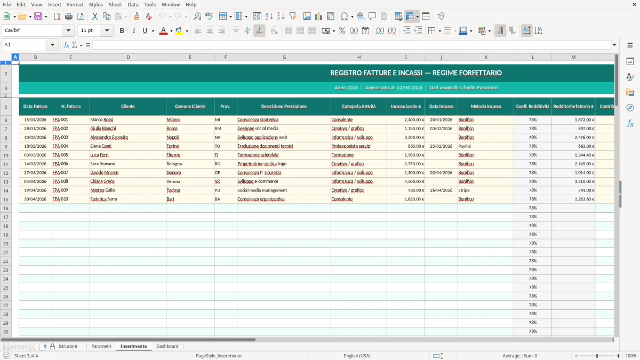Open background color dropdown arrow
This screenshot has width=640, height=360.
coord(187,31)
